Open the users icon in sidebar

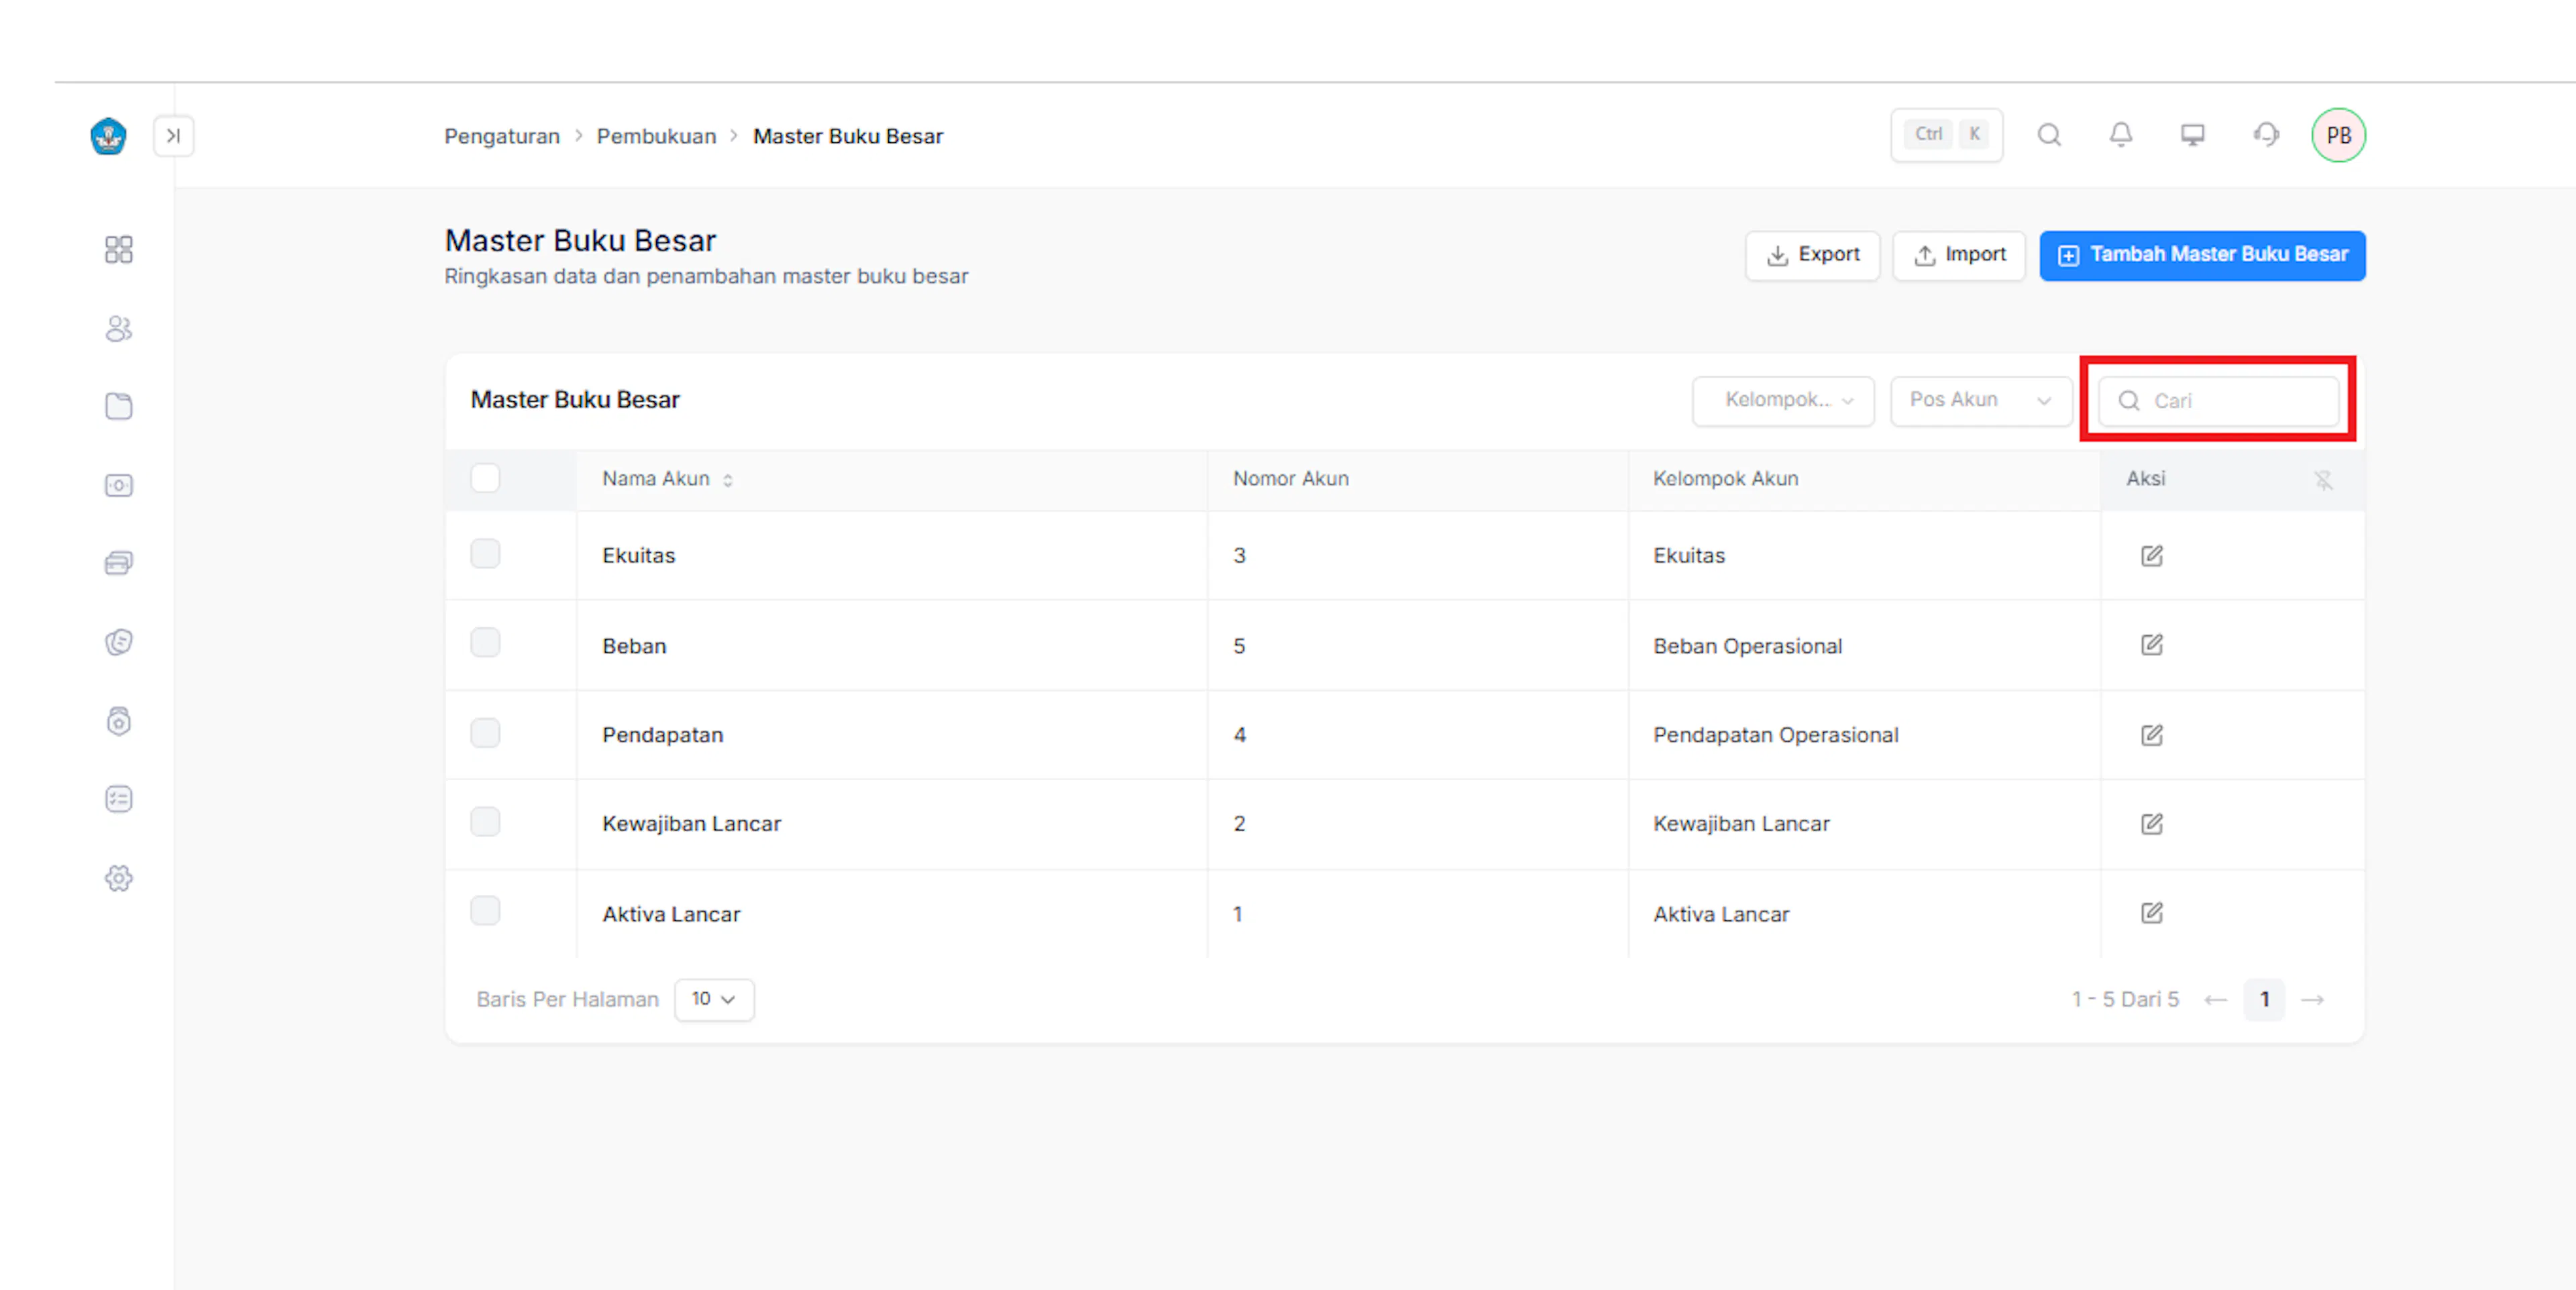tap(119, 328)
